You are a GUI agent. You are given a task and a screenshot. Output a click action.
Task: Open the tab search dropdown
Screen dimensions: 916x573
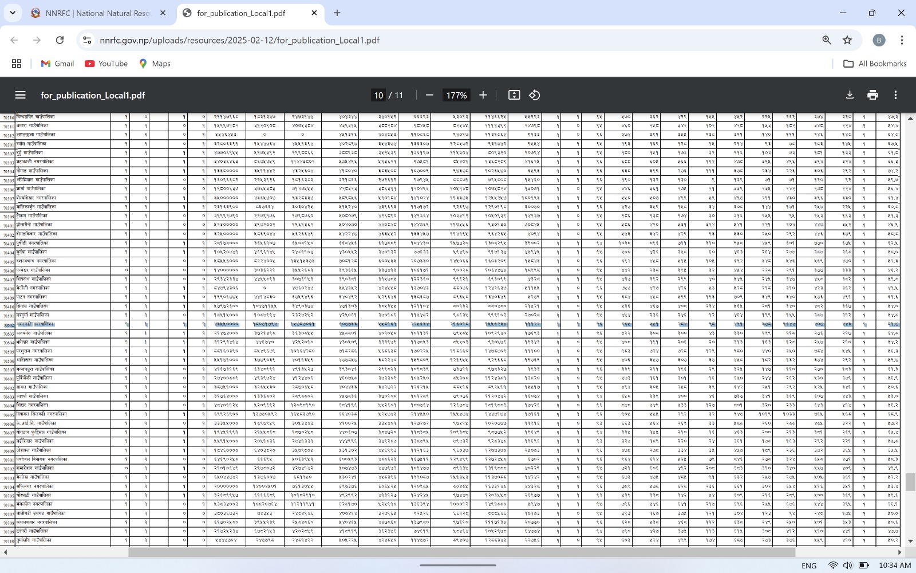(x=13, y=13)
